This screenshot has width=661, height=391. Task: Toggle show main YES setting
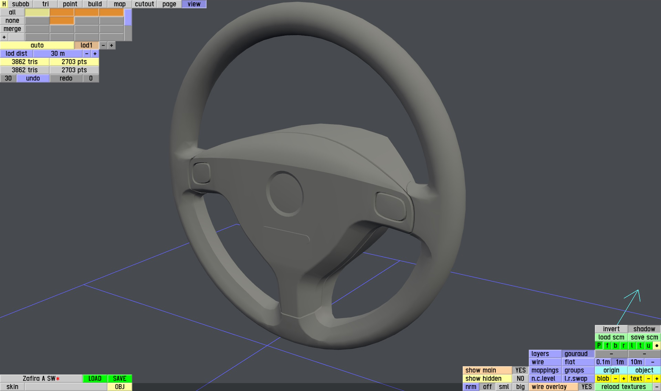point(520,370)
